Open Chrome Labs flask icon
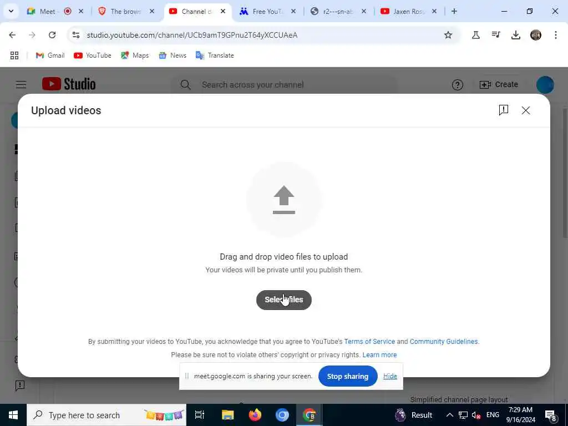This screenshot has height=426, width=568. (x=475, y=35)
